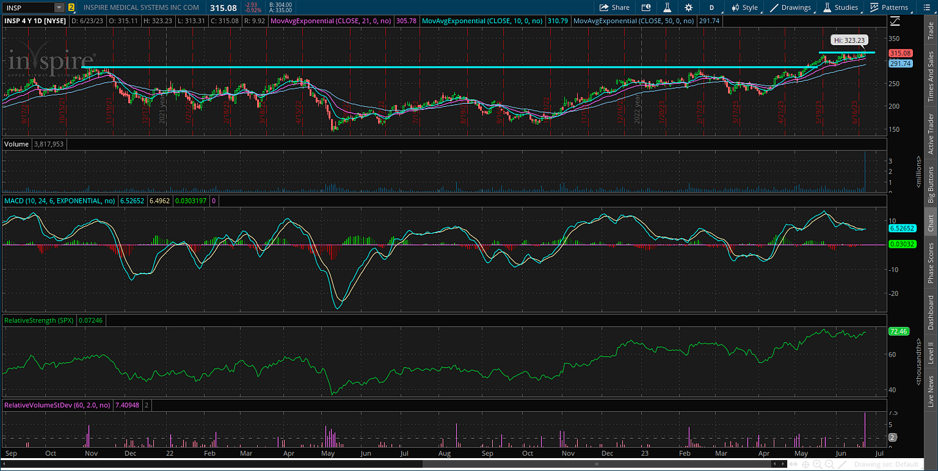
Task: Open the Style candlestick menu
Action: point(745,8)
